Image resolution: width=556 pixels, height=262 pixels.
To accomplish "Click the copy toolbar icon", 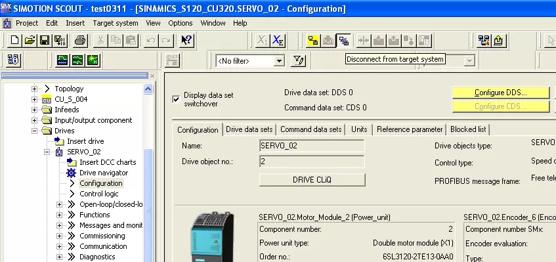I will pos(116,40).
